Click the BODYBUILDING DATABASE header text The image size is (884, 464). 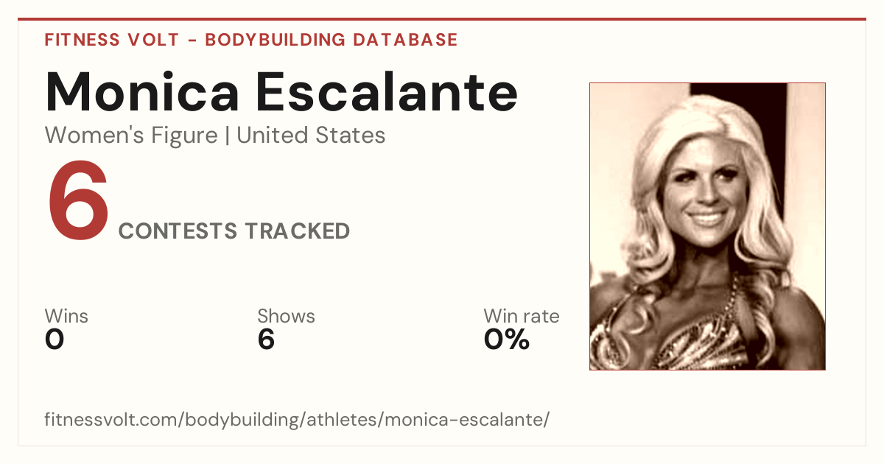pos(331,40)
